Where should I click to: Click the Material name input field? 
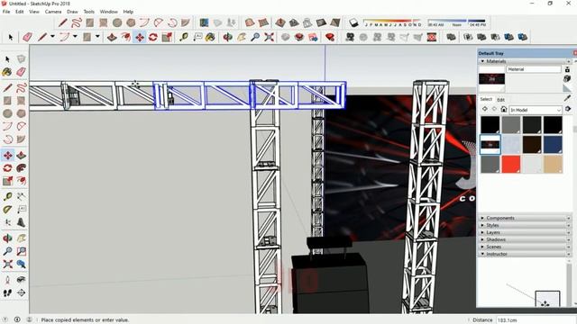click(534, 69)
